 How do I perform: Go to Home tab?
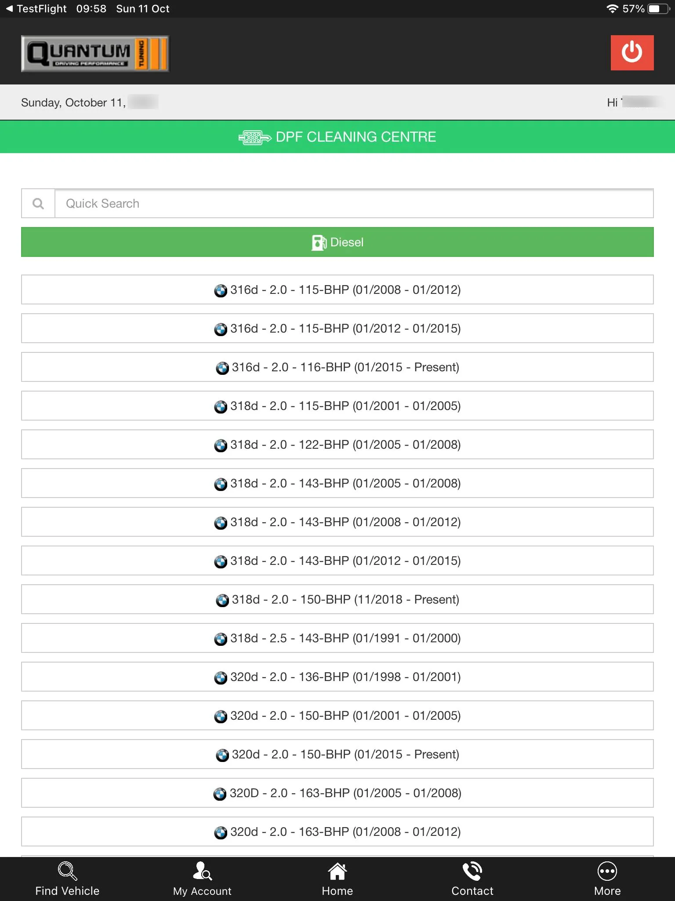point(337,879)
